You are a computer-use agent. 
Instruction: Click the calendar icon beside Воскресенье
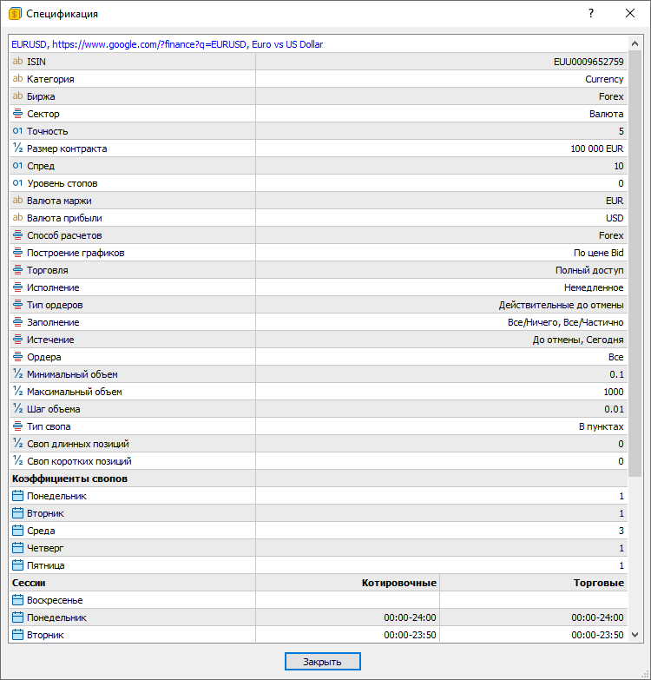click(17, 600)
